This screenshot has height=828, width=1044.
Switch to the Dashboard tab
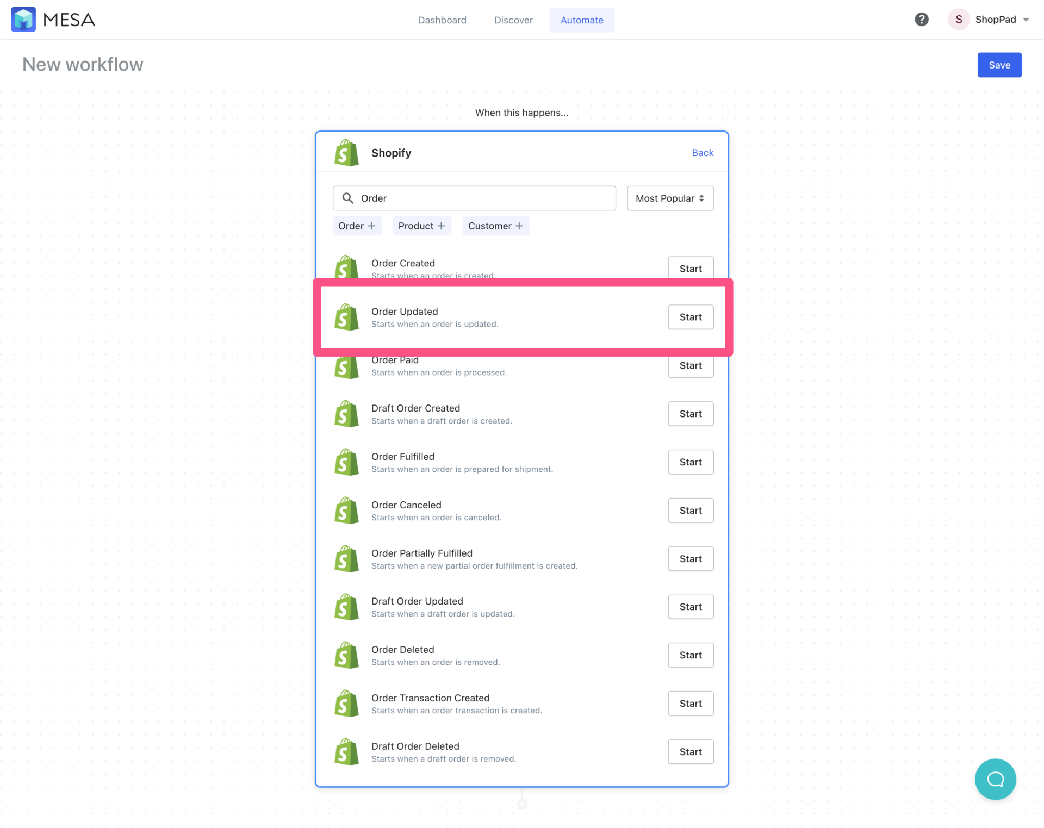442,20
